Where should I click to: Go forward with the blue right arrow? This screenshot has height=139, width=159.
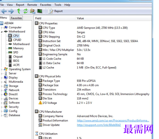(x=11, y=11)
